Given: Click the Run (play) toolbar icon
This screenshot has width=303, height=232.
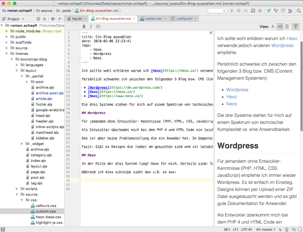Looking at the screenshot, I should pos(232,11).
